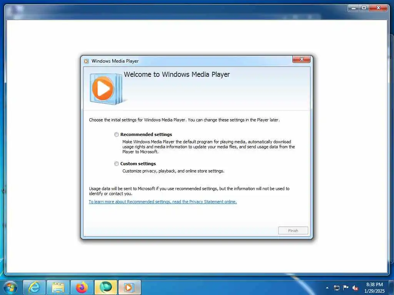Minimize the background Media Player window
The width and height of the screenshot is (394, 295).
[x=354, y=8]
